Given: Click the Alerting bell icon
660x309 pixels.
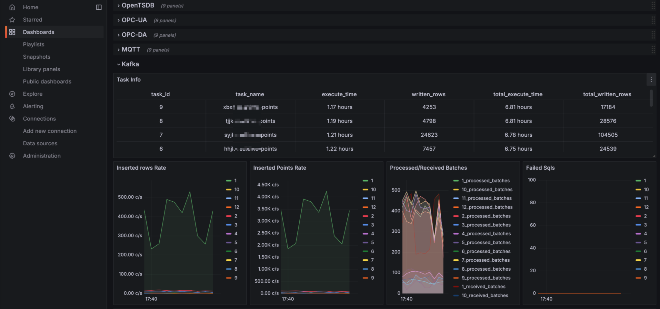Looking at the screenshot, I should 12,106.
